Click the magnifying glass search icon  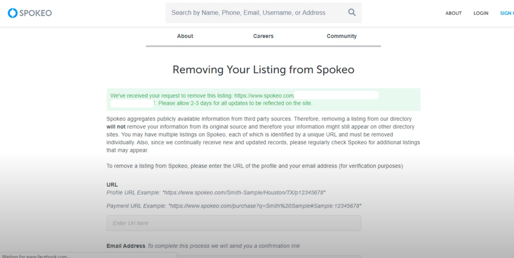pos(352,13)
